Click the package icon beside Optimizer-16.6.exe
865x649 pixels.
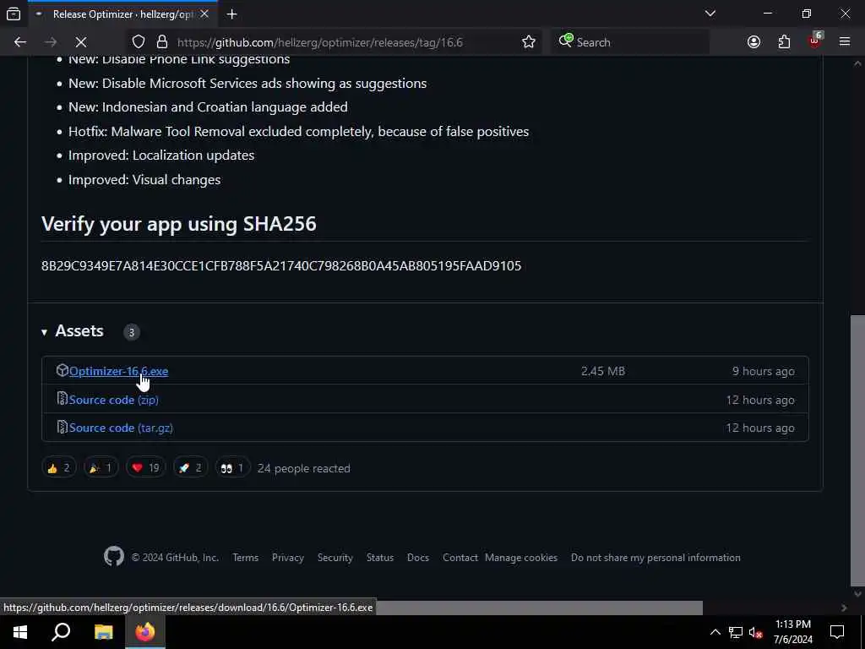point(63,370)
